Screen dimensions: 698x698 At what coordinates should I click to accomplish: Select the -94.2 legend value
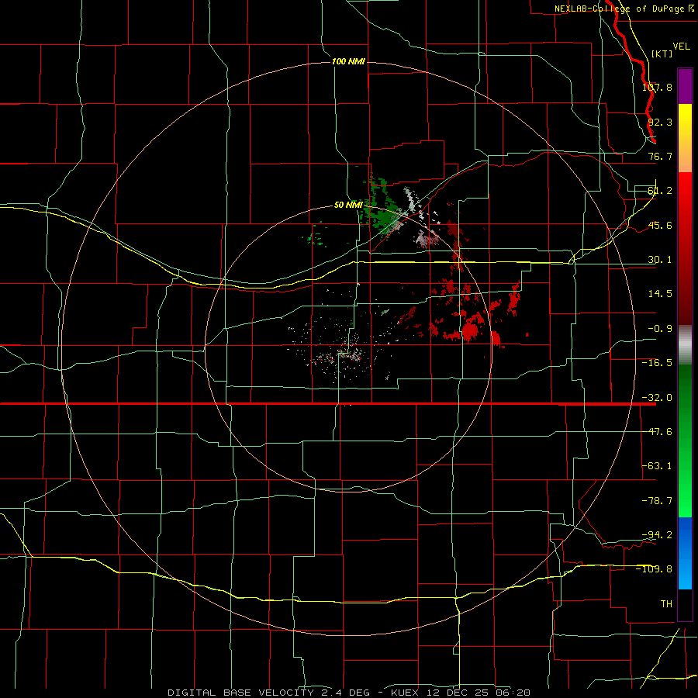(657, 534)
